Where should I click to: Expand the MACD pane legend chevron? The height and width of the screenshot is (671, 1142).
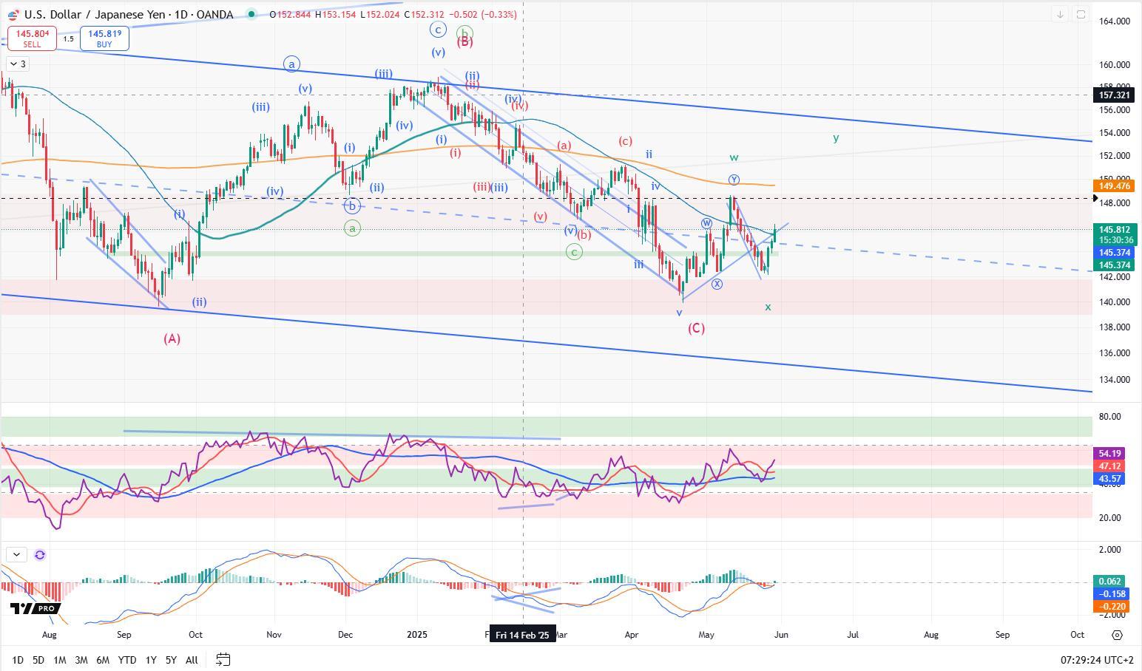(x=16, y=554)
